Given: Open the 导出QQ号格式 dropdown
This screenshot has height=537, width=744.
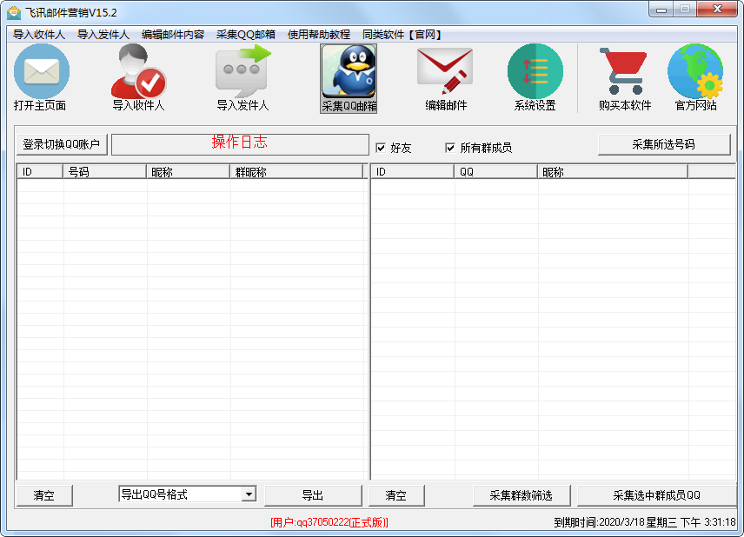Looking at the screenshot, I should 250,494.
